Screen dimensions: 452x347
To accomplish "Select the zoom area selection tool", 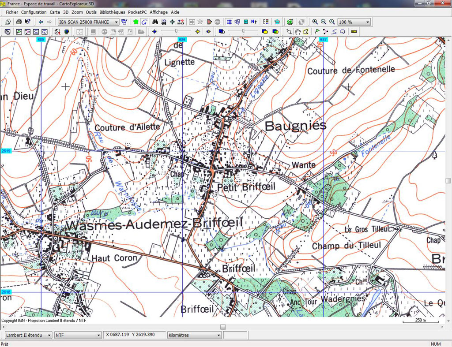I will click(x=289, y=32).
